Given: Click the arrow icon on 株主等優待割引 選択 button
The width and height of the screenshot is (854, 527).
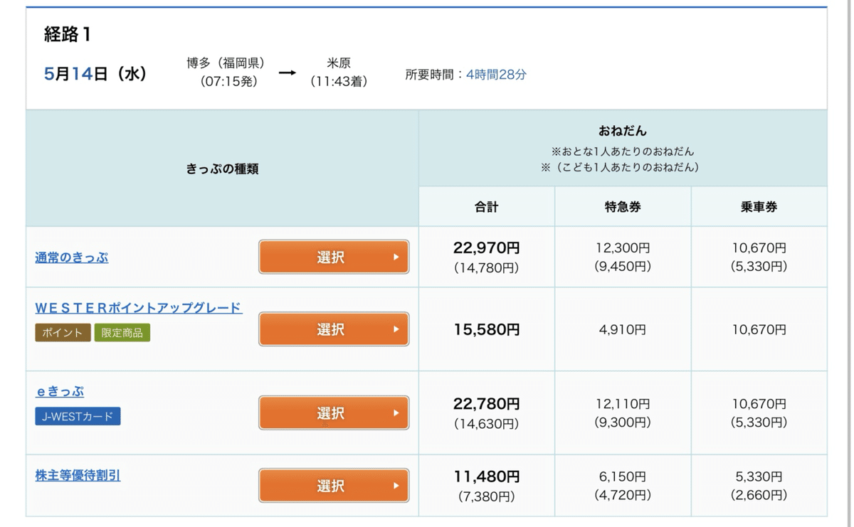Looking at the screenshot, I should coord(396,485).
